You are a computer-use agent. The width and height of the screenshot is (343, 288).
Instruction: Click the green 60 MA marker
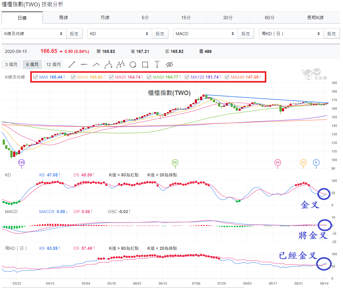(x=175, y=163)
